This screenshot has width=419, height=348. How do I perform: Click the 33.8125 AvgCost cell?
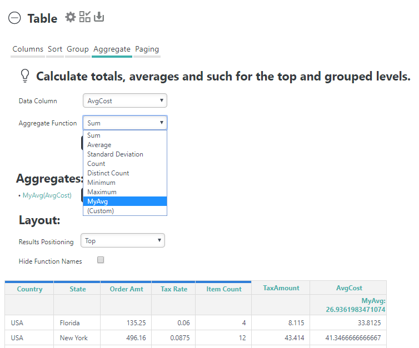click(348, 323)
